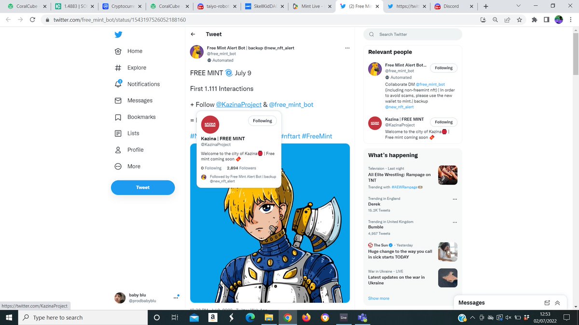Go back using the Tweet page arrow
Viewport: 579px width, 325px height.
click(x=193, y=34)
